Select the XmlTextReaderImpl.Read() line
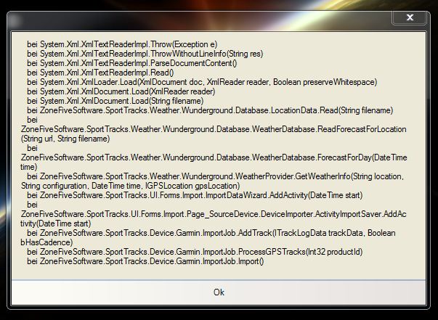 (x=100, y=73)
